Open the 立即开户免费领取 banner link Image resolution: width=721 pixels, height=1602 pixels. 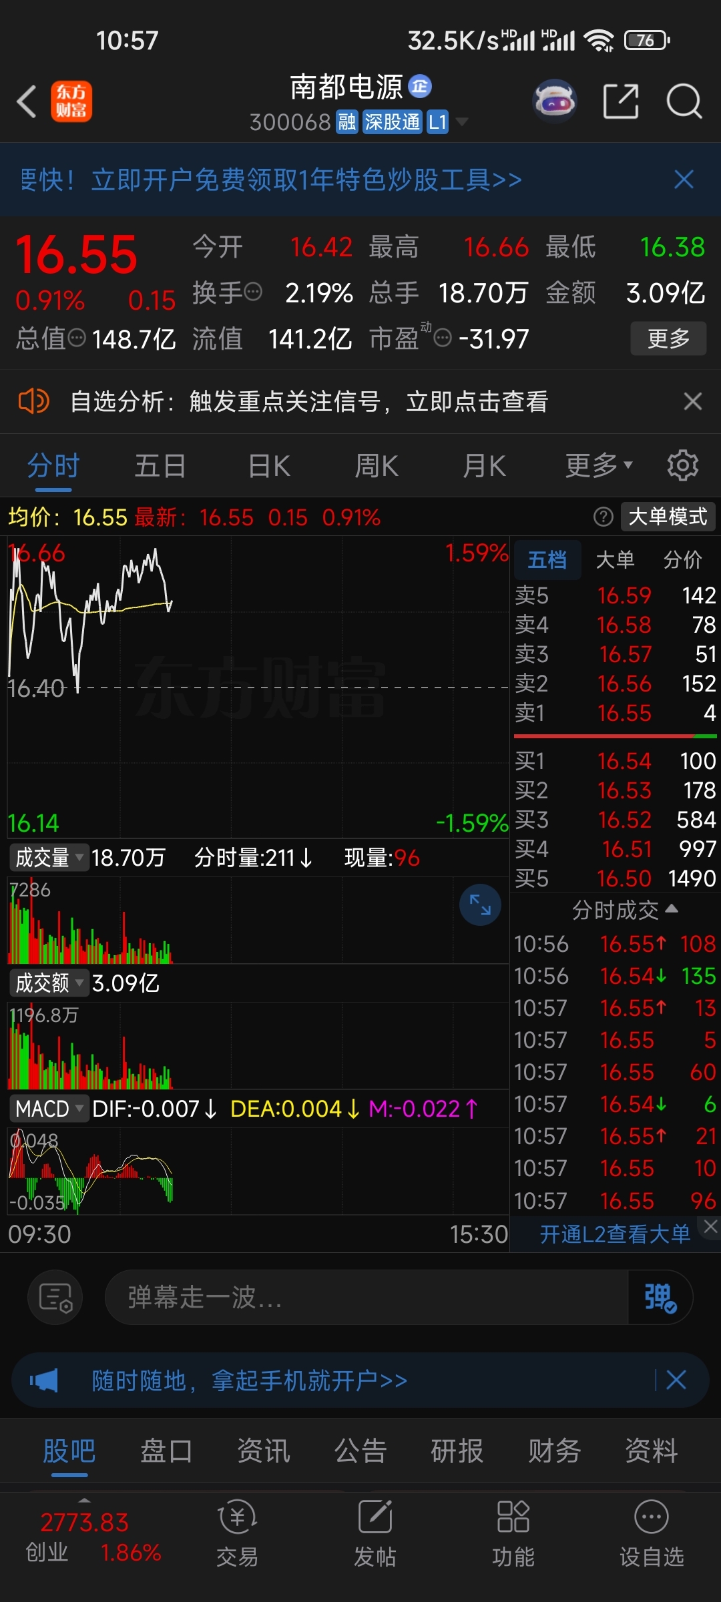272,180
